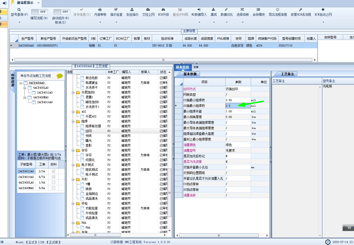This screenshot has width=354, height=245.
Task: Click 修复ECN丢流程 wrench icon
Action: click(x=301, y=10)
